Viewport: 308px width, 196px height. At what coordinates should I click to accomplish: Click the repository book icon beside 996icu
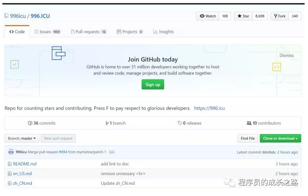6,16
